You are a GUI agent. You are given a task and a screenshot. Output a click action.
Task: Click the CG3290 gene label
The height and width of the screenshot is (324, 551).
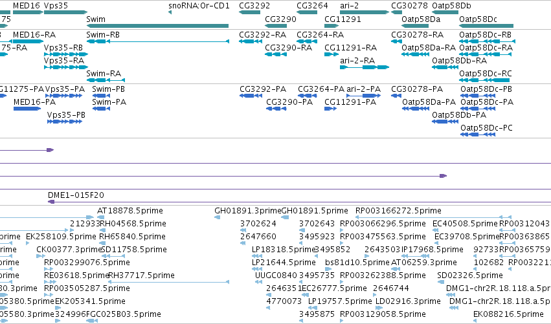(280, 19)
